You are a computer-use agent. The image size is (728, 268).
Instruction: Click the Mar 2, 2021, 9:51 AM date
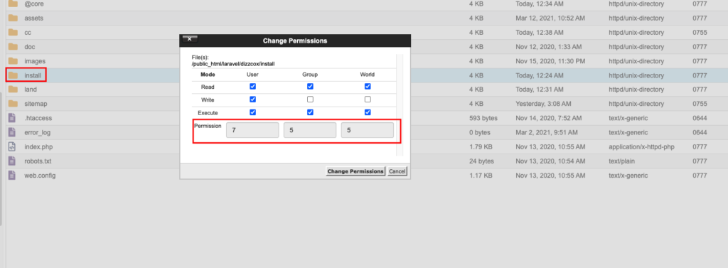[x=547, y=132]
